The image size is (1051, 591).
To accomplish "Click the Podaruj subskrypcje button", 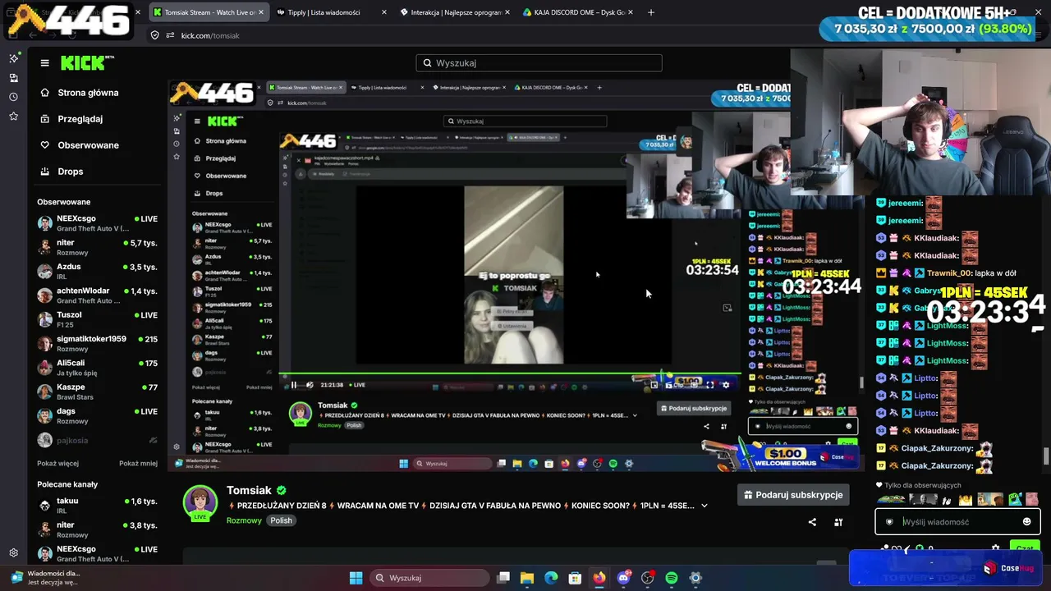I will pos(794,495).
